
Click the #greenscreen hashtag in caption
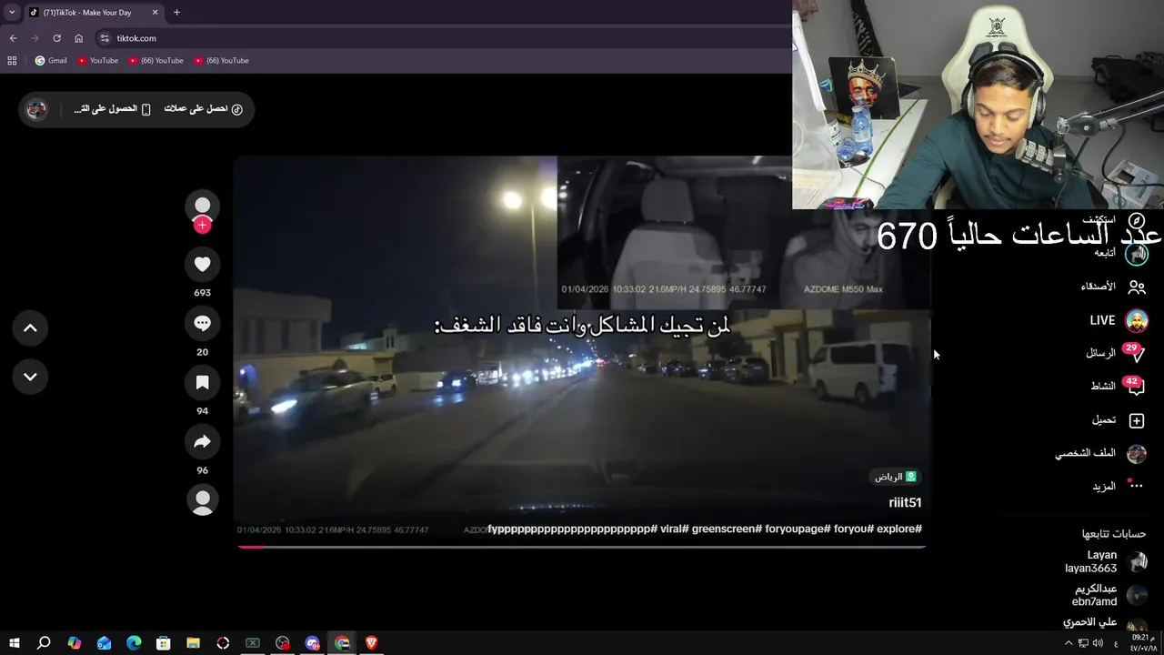(726, 529)
